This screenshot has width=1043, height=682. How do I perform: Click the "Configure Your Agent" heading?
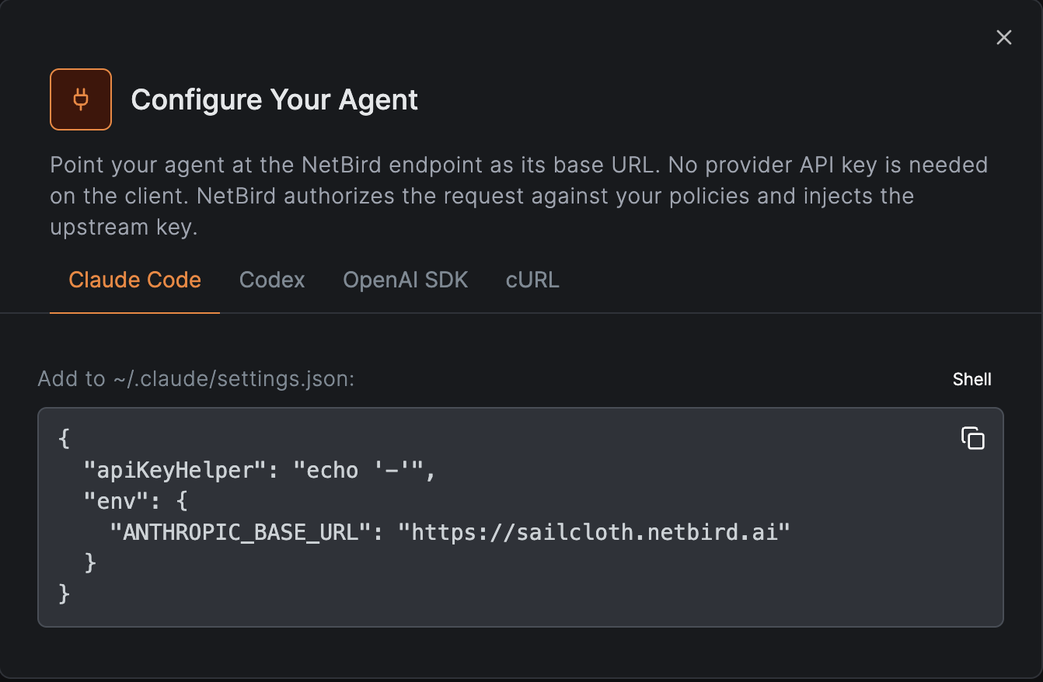click(x=274, y=99)
